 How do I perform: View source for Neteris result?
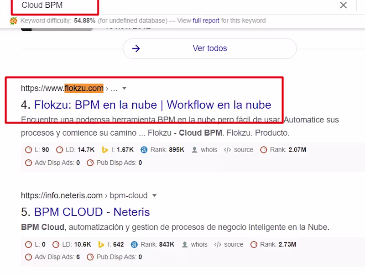234,244
